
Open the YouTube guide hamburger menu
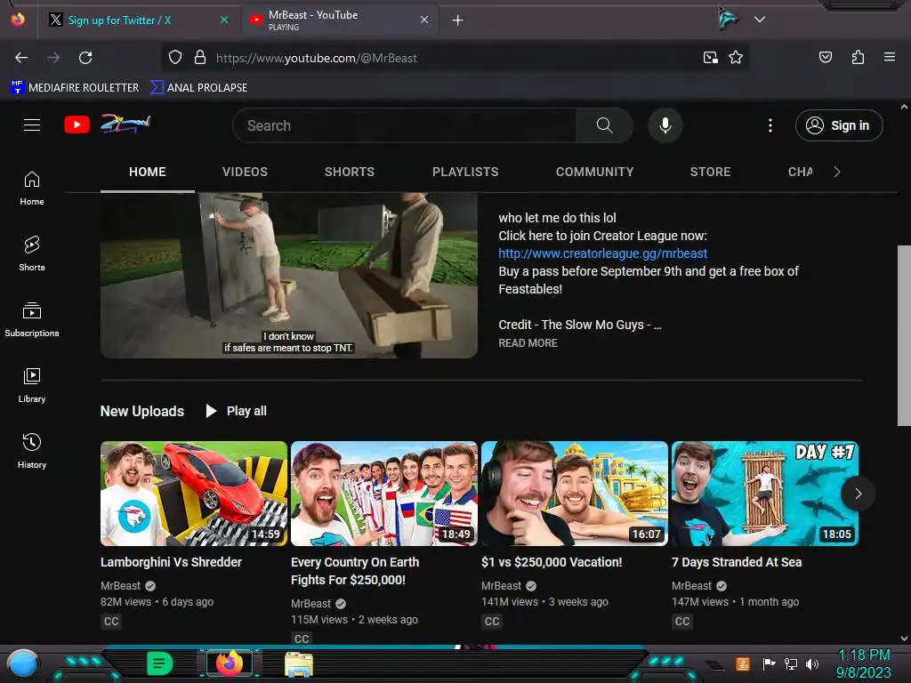point(32,125)
